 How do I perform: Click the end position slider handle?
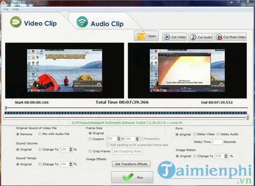click(x=247, y=117)
